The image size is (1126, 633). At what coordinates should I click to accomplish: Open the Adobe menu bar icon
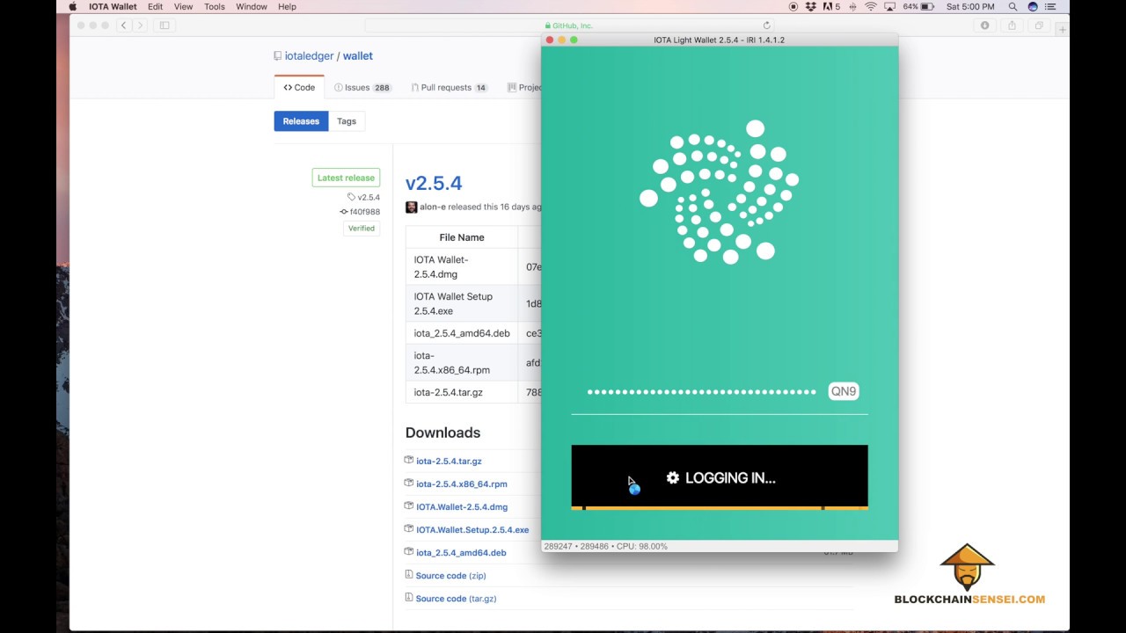coord(831,6)
